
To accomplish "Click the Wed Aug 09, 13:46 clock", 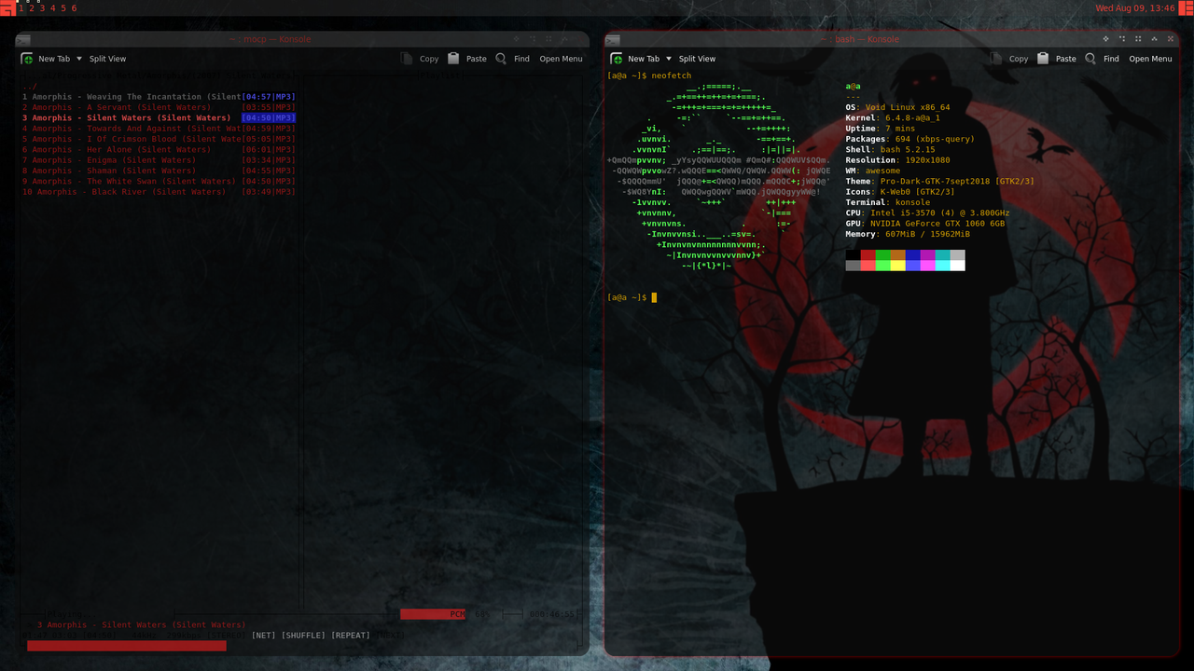I will click(x=1135, y=7).
